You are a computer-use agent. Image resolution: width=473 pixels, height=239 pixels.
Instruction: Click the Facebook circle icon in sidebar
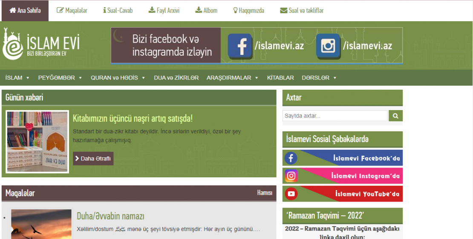tap(291, 158)
